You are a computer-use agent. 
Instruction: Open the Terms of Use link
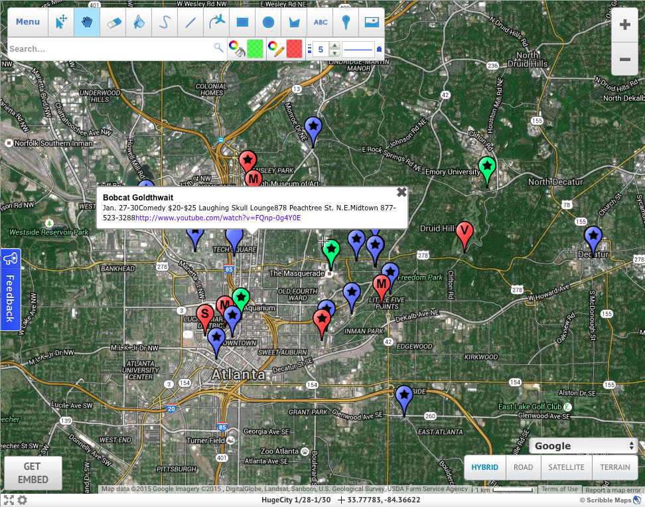coord(559,489)
